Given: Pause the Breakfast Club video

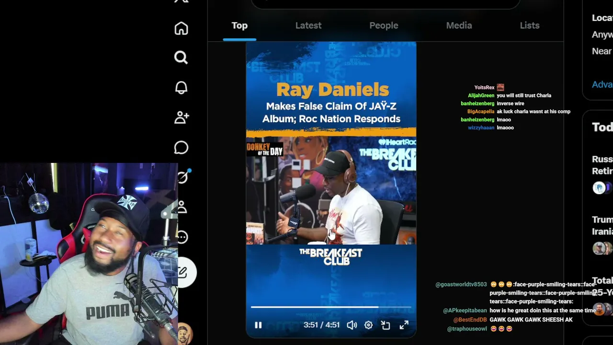Looking at the screenshot, I should (x=258, y=325).
